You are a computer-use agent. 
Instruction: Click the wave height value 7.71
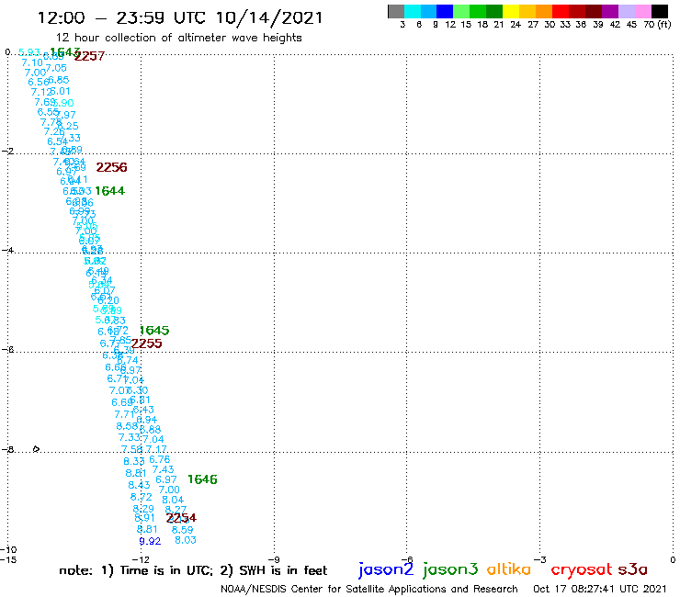(x=125, y=414)
